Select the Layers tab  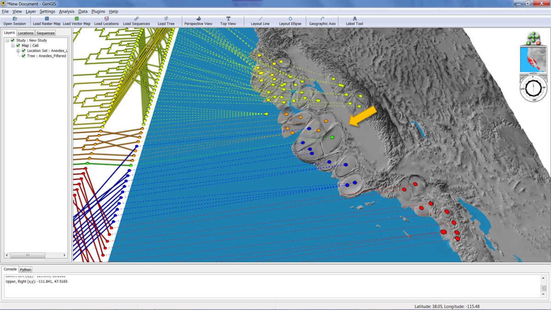[9, 33]
